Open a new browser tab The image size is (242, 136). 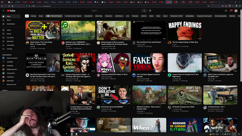[219, 2]
